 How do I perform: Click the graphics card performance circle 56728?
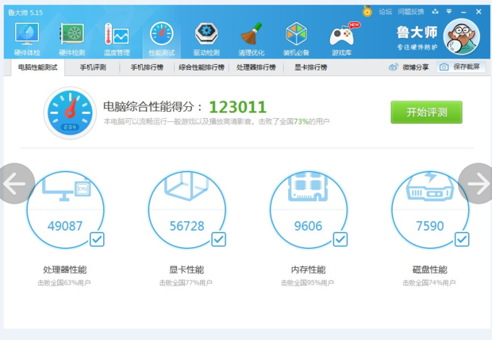[x=186, y=210]
